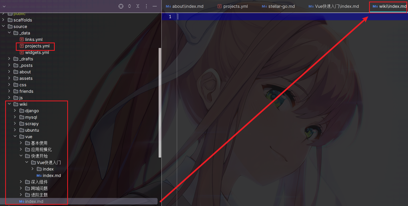Select links.yml file in _data folder

(x=33, y=39)
